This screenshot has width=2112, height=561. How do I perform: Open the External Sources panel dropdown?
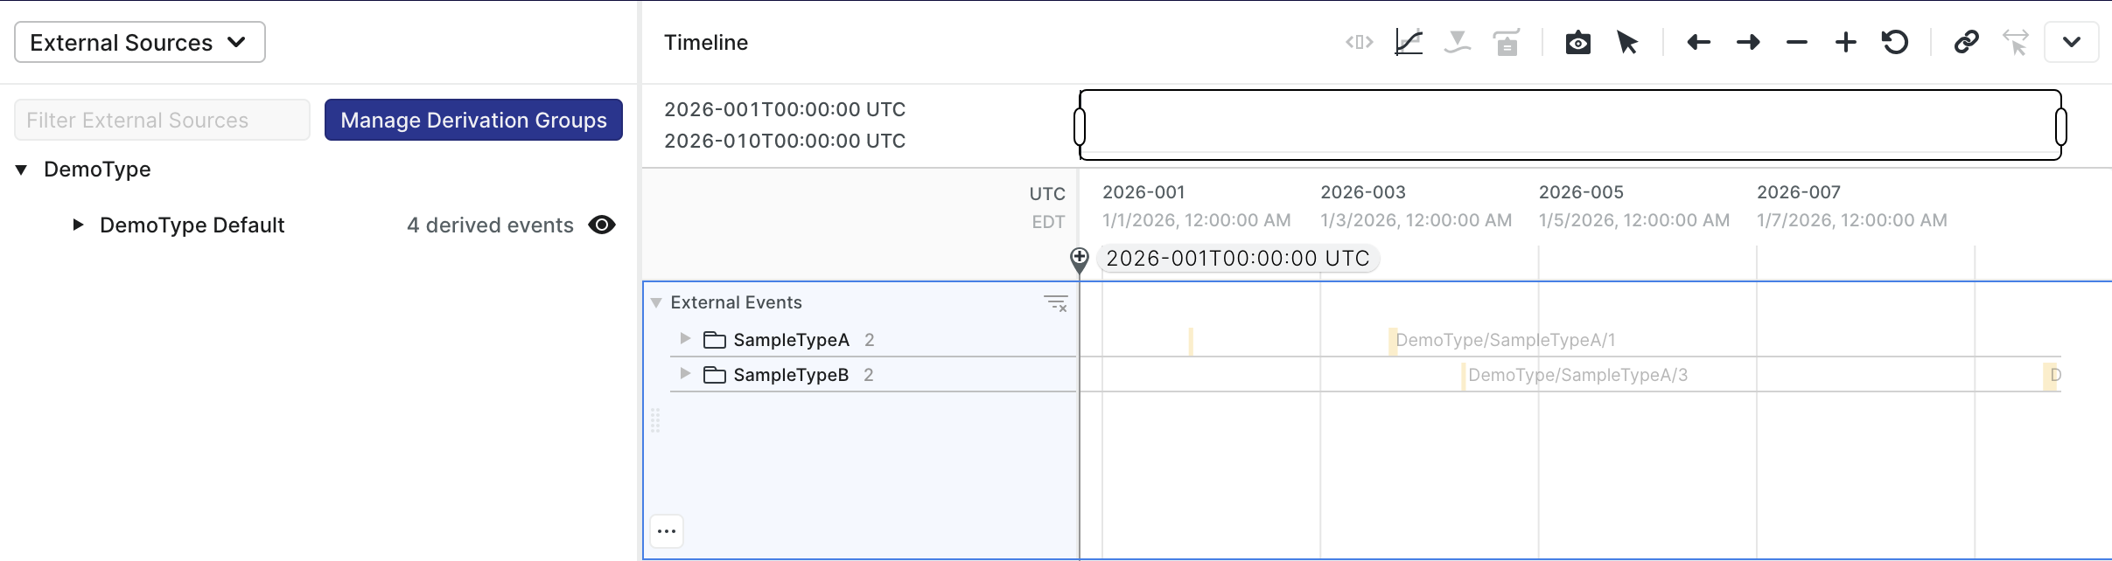pos(140,43)
